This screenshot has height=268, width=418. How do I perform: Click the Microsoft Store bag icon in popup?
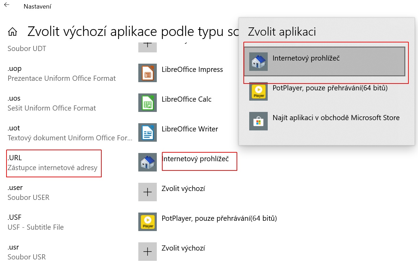tap(258, 121)
